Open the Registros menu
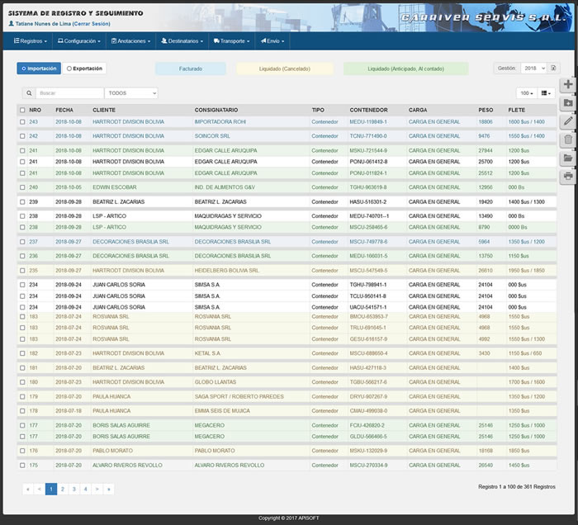 (31, 41)
